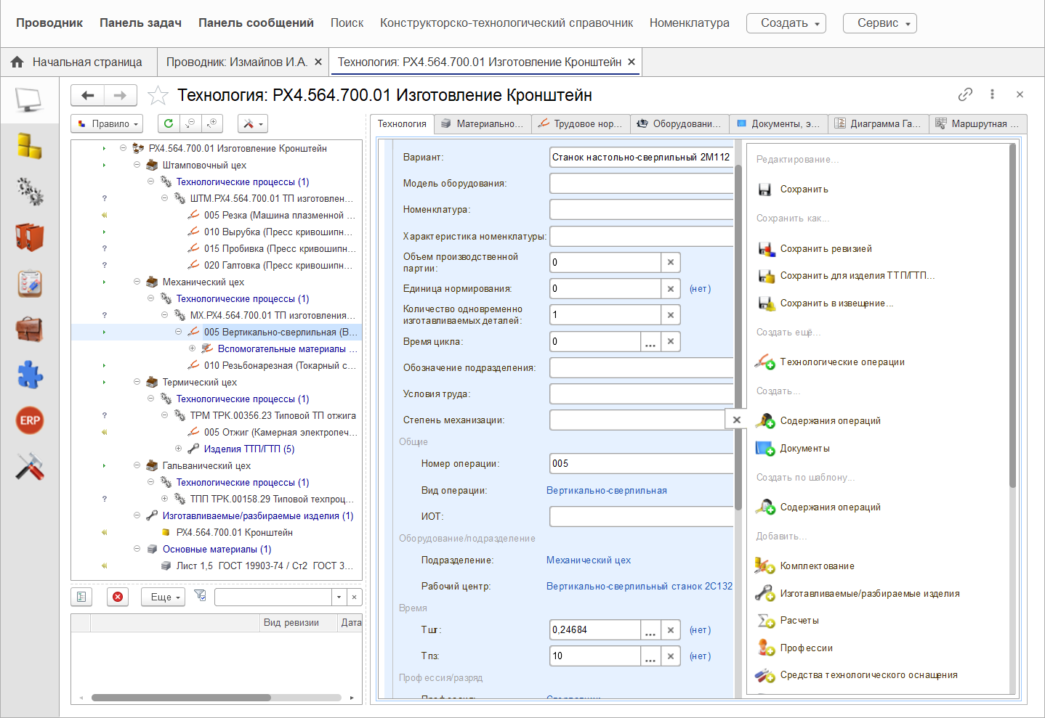Open the Правило dropdown

pos(107,123)
